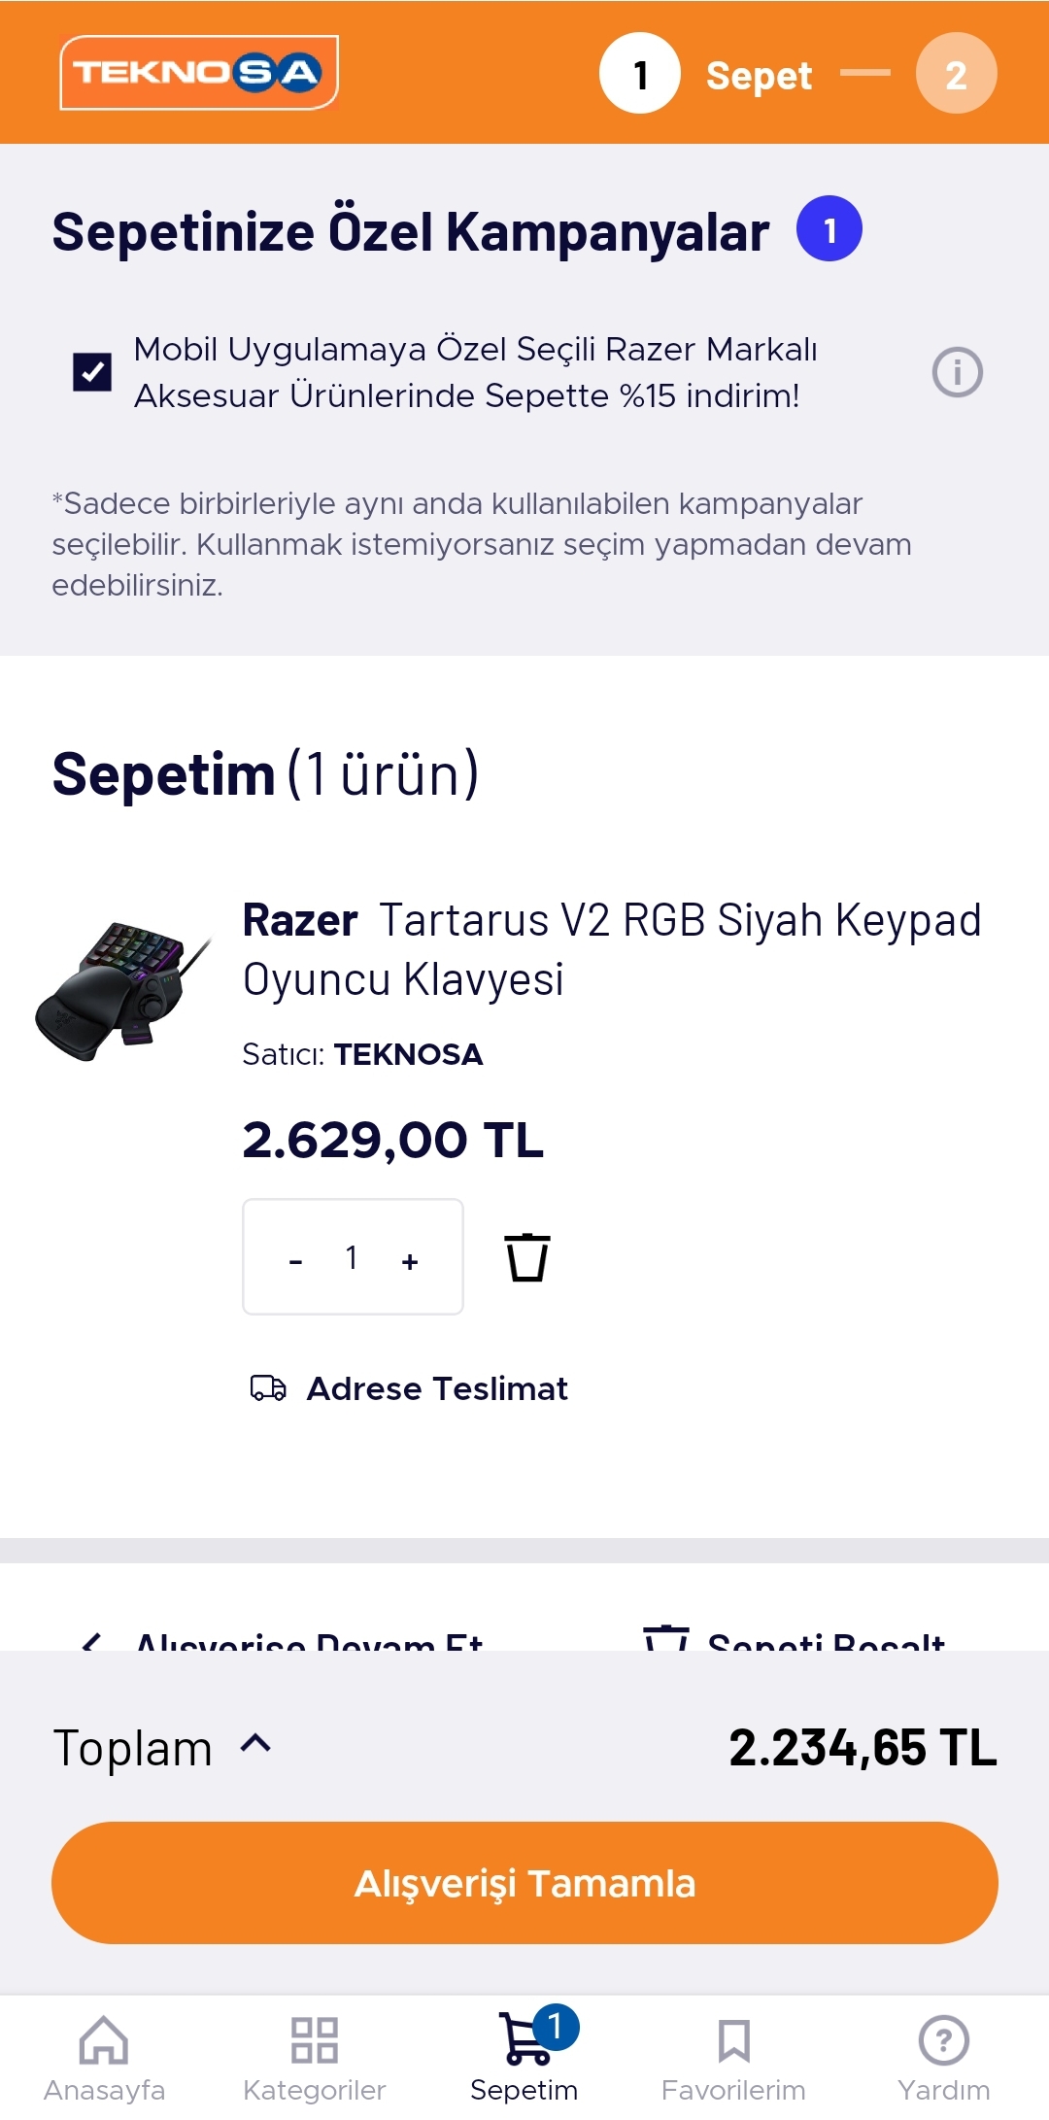Expand the Toplam summary chevron
1049x2120 pixels.
pyautogui.click(x=255, y=1744)
